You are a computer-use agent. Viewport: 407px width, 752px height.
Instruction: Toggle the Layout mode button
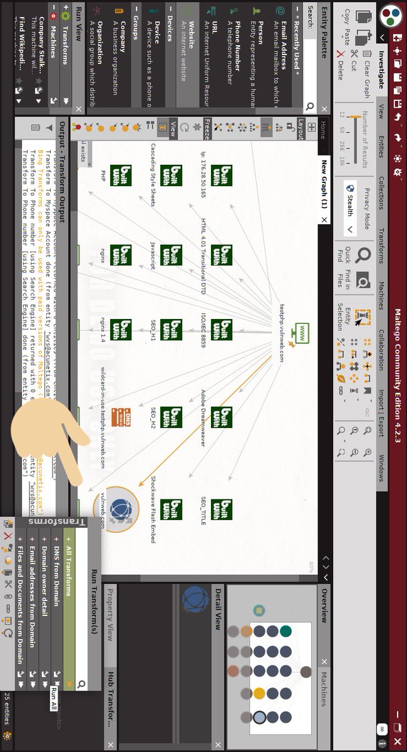click(x=301, y=128)
